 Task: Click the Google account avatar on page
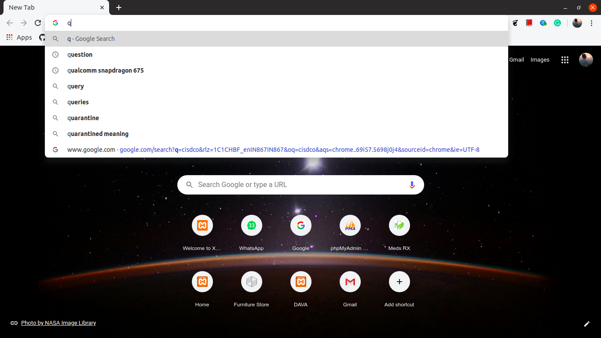point(586,60)
